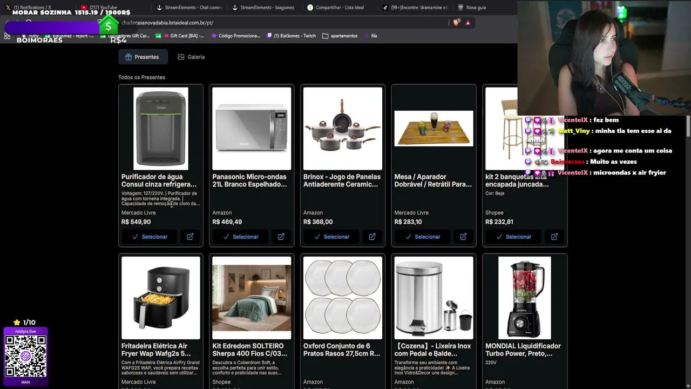
Task: Click title "Brinox - Jogo de Panelas Antiaderente"
Action: (x=342, y=180)
